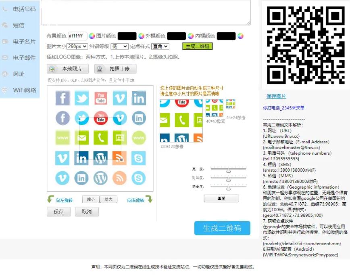The image size is (350, 275).
Task: Click the generated QR code image
Action: click(306, 45)
